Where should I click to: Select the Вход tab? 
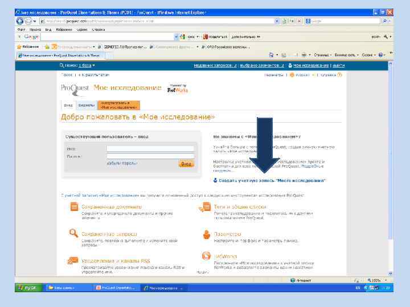[x=68, y=105]
